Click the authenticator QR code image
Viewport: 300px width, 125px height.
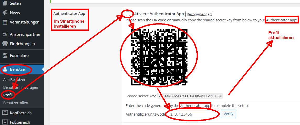tap(159, 57)
